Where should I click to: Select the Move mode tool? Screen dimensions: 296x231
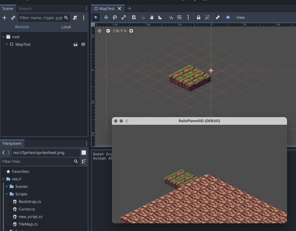106,18
